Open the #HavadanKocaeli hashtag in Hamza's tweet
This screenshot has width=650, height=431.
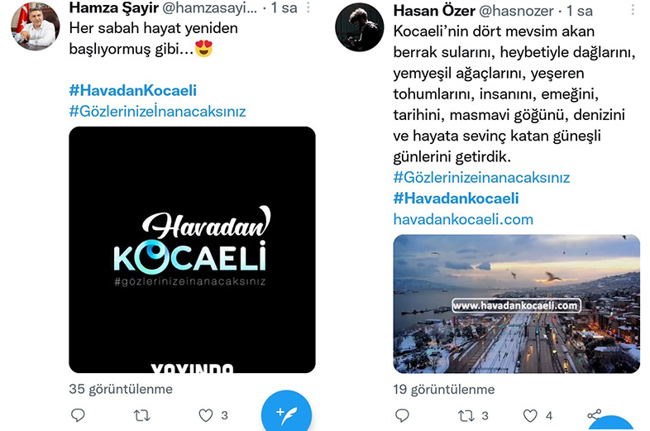pos(132,90)
